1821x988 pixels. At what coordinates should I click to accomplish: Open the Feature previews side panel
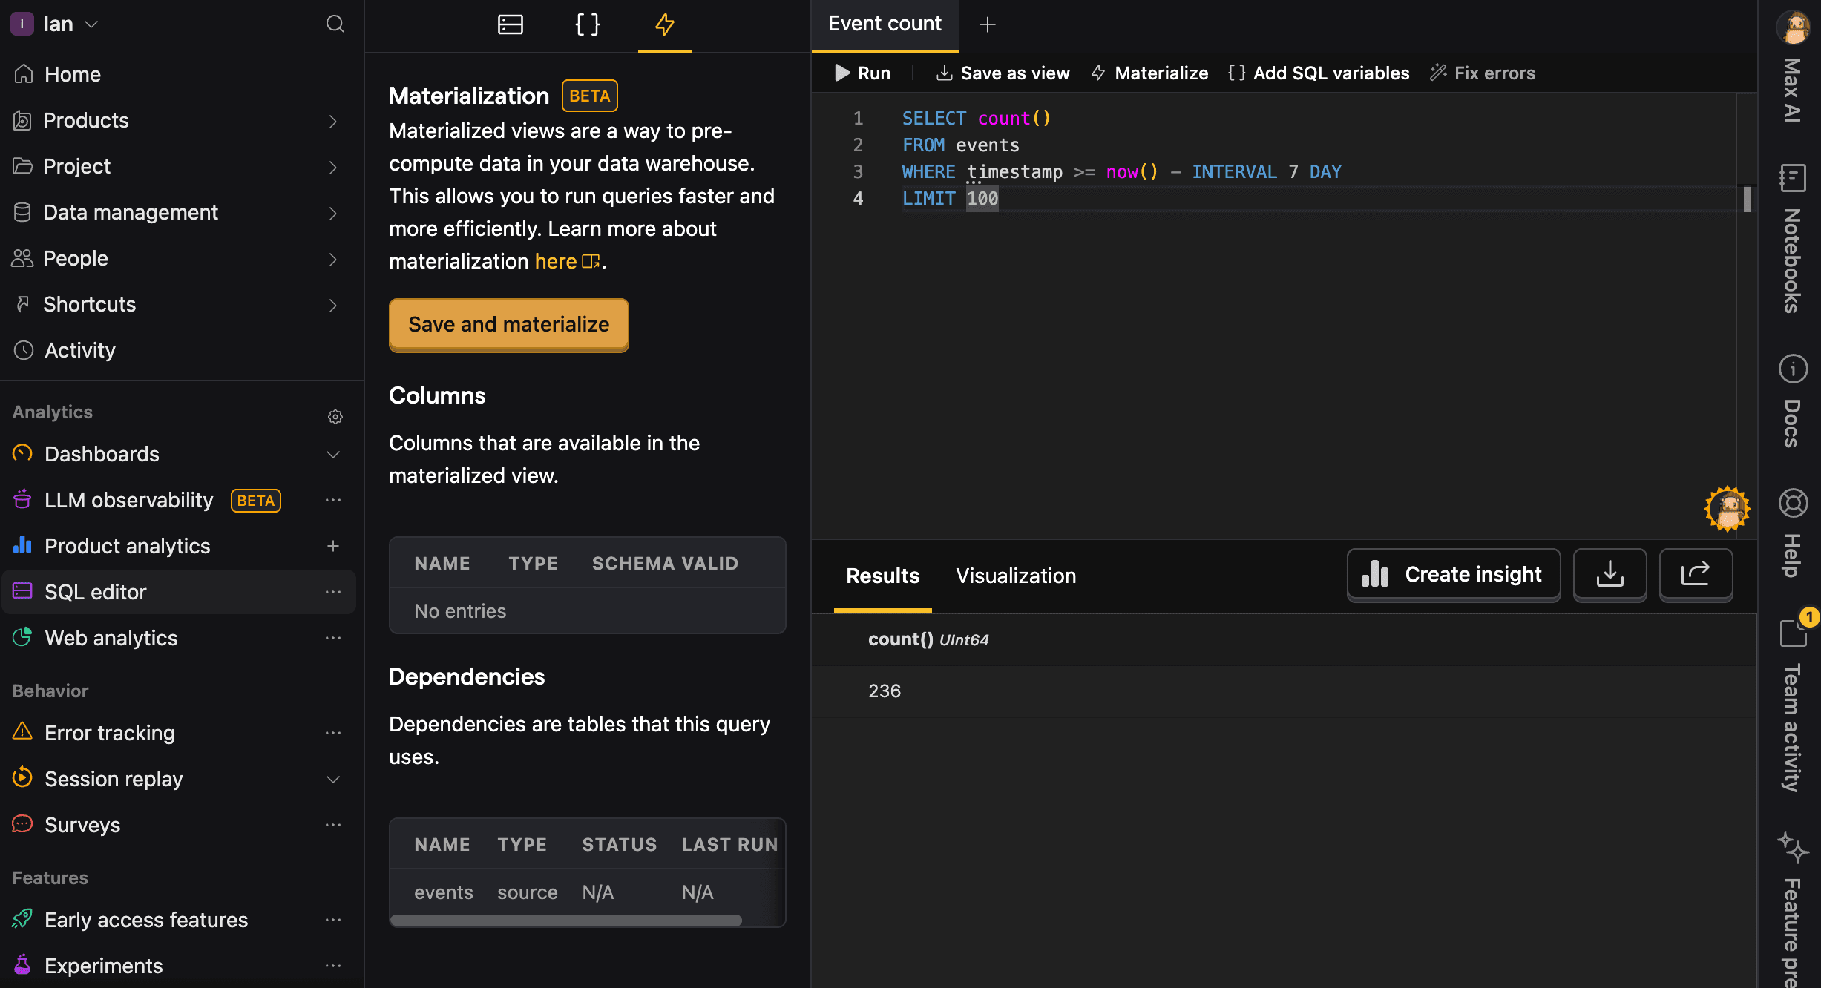pos(1793,909)
